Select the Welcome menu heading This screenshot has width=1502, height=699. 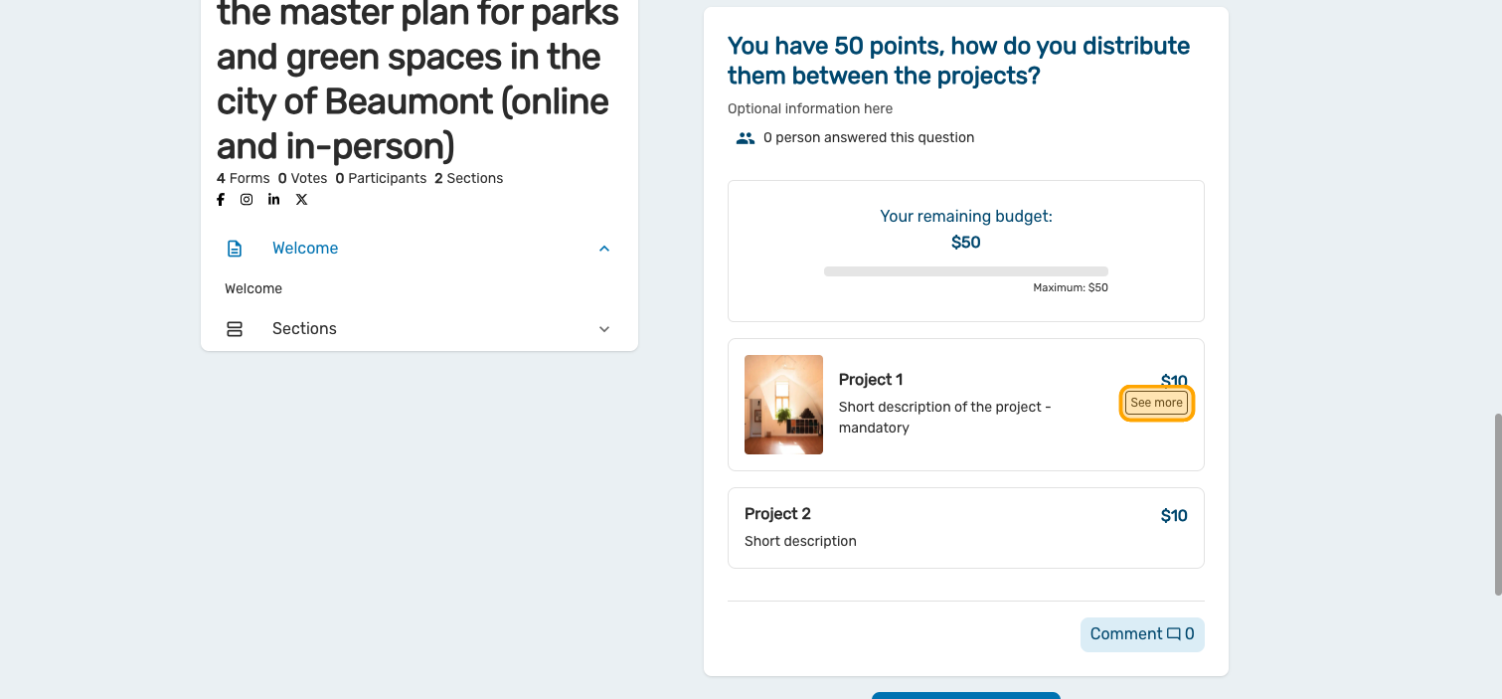click(x=305, y=249)
